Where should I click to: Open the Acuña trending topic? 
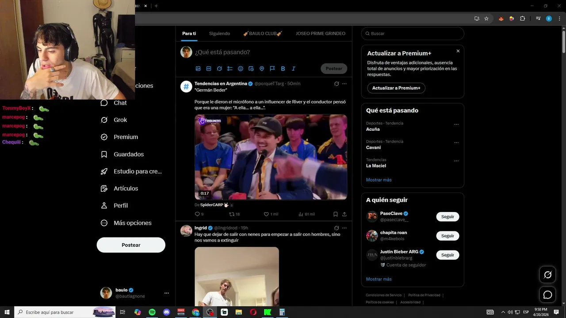coord(373,129)
